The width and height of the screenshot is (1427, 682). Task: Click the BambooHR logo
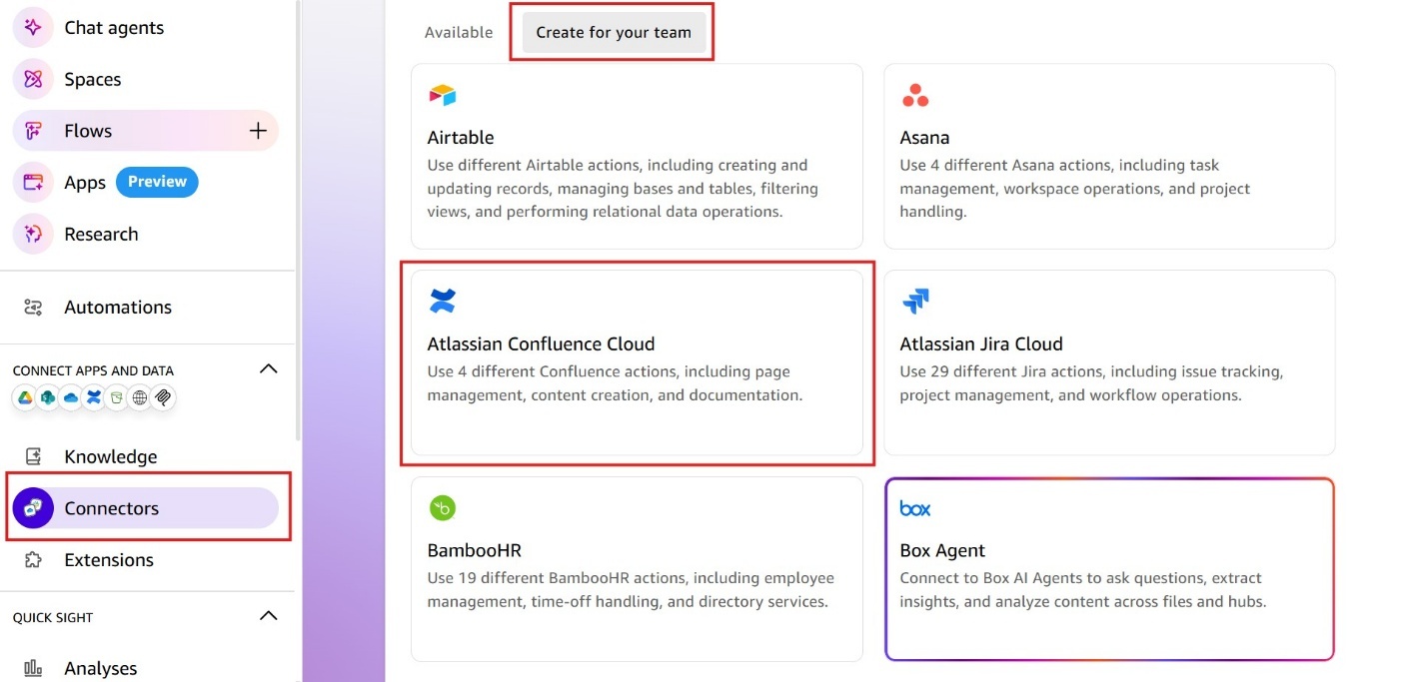coord(443,508)
